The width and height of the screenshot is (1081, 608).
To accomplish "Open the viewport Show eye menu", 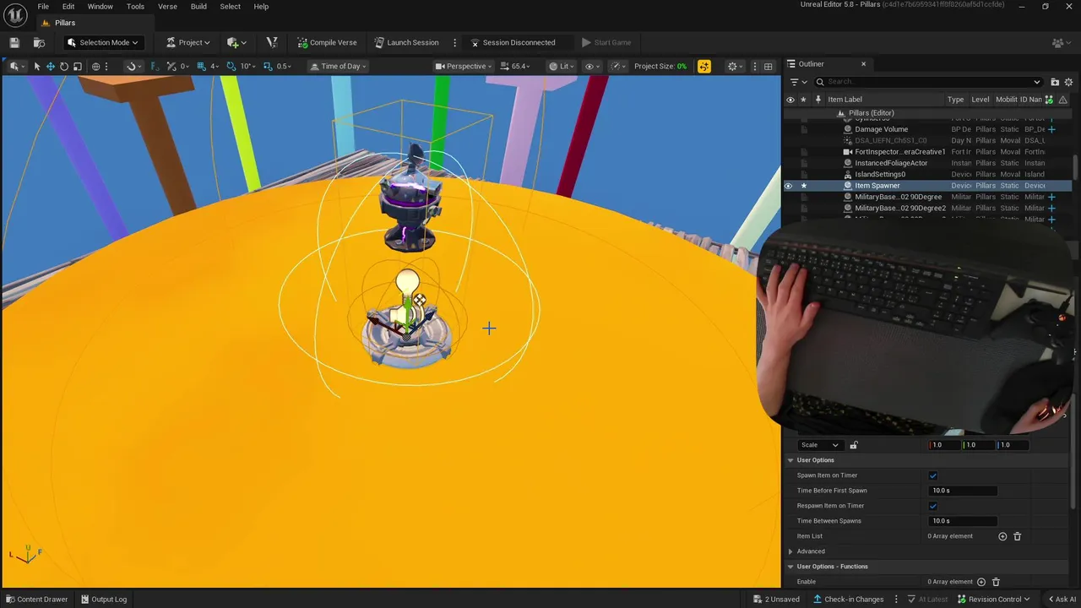I will pos(593,66).
